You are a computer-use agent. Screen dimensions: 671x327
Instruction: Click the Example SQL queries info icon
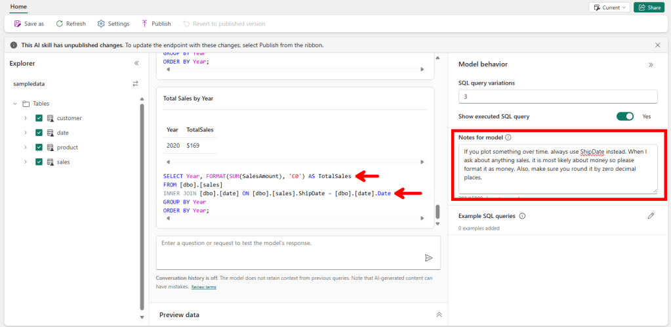coord(523,216)
